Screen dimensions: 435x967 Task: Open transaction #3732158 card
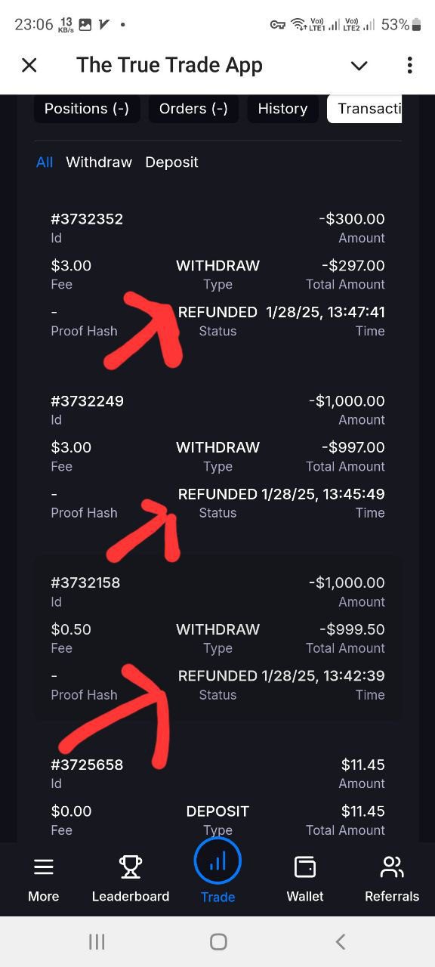[217, 638]
